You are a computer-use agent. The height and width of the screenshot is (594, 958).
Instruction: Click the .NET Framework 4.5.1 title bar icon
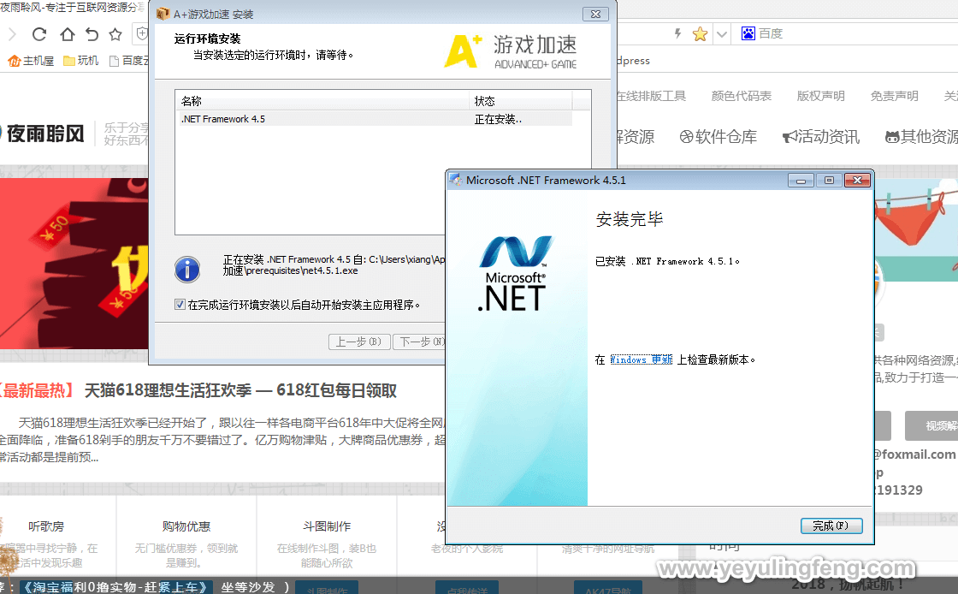click(x=456, y=180)
